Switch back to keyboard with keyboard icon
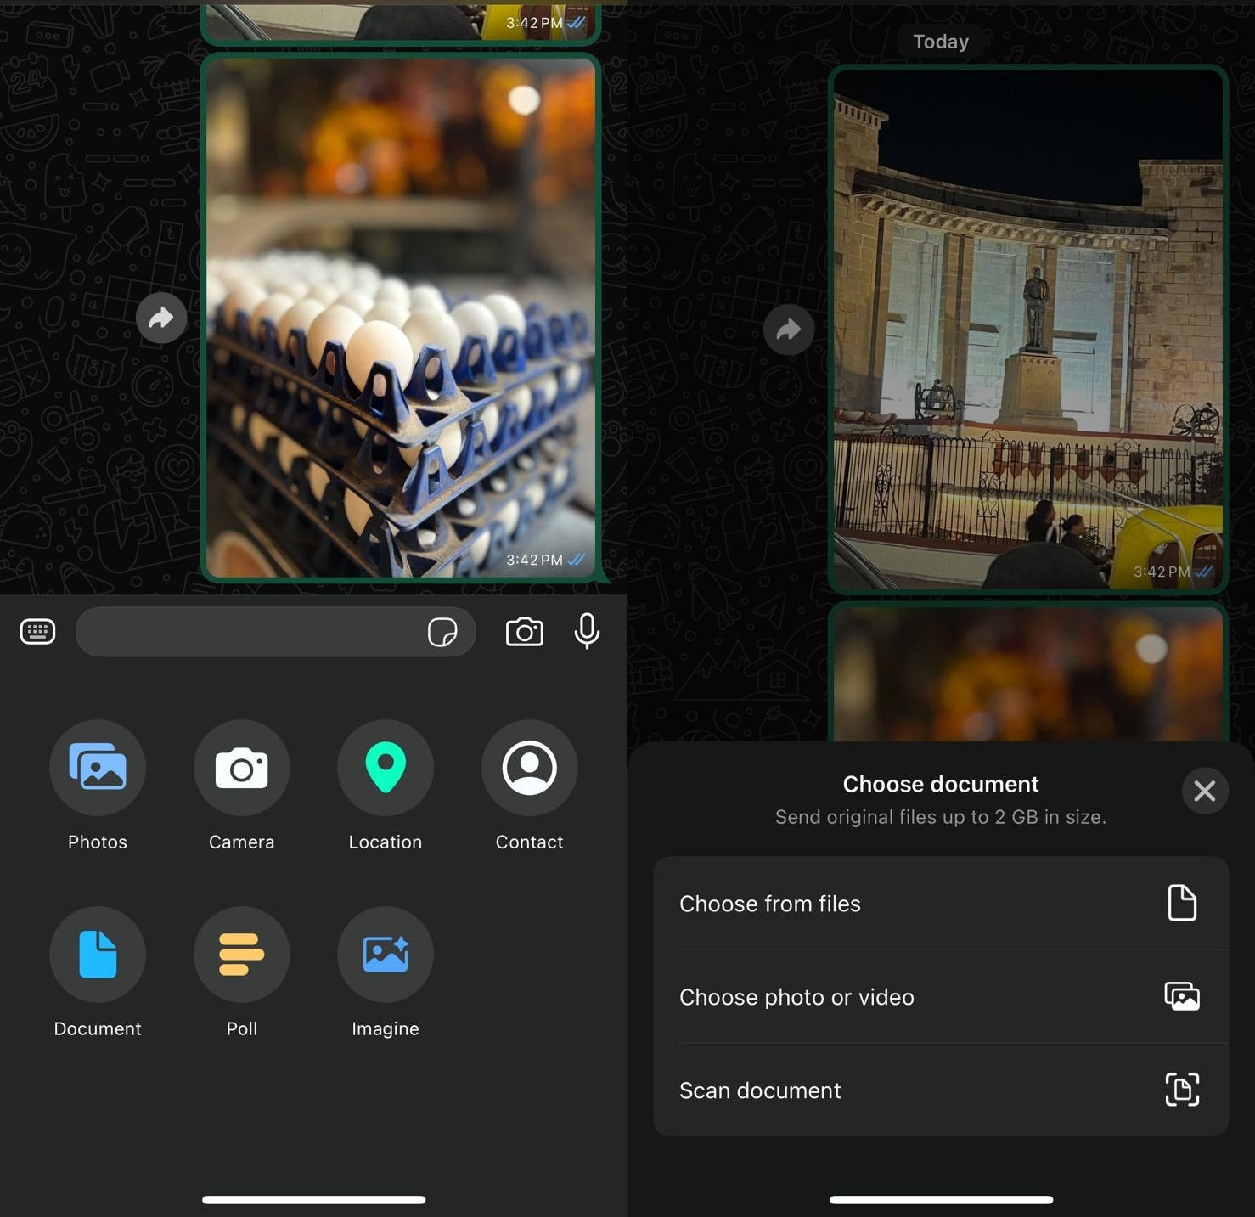Viewport: 1255px width, 1217px height. (x=37, y=631)
